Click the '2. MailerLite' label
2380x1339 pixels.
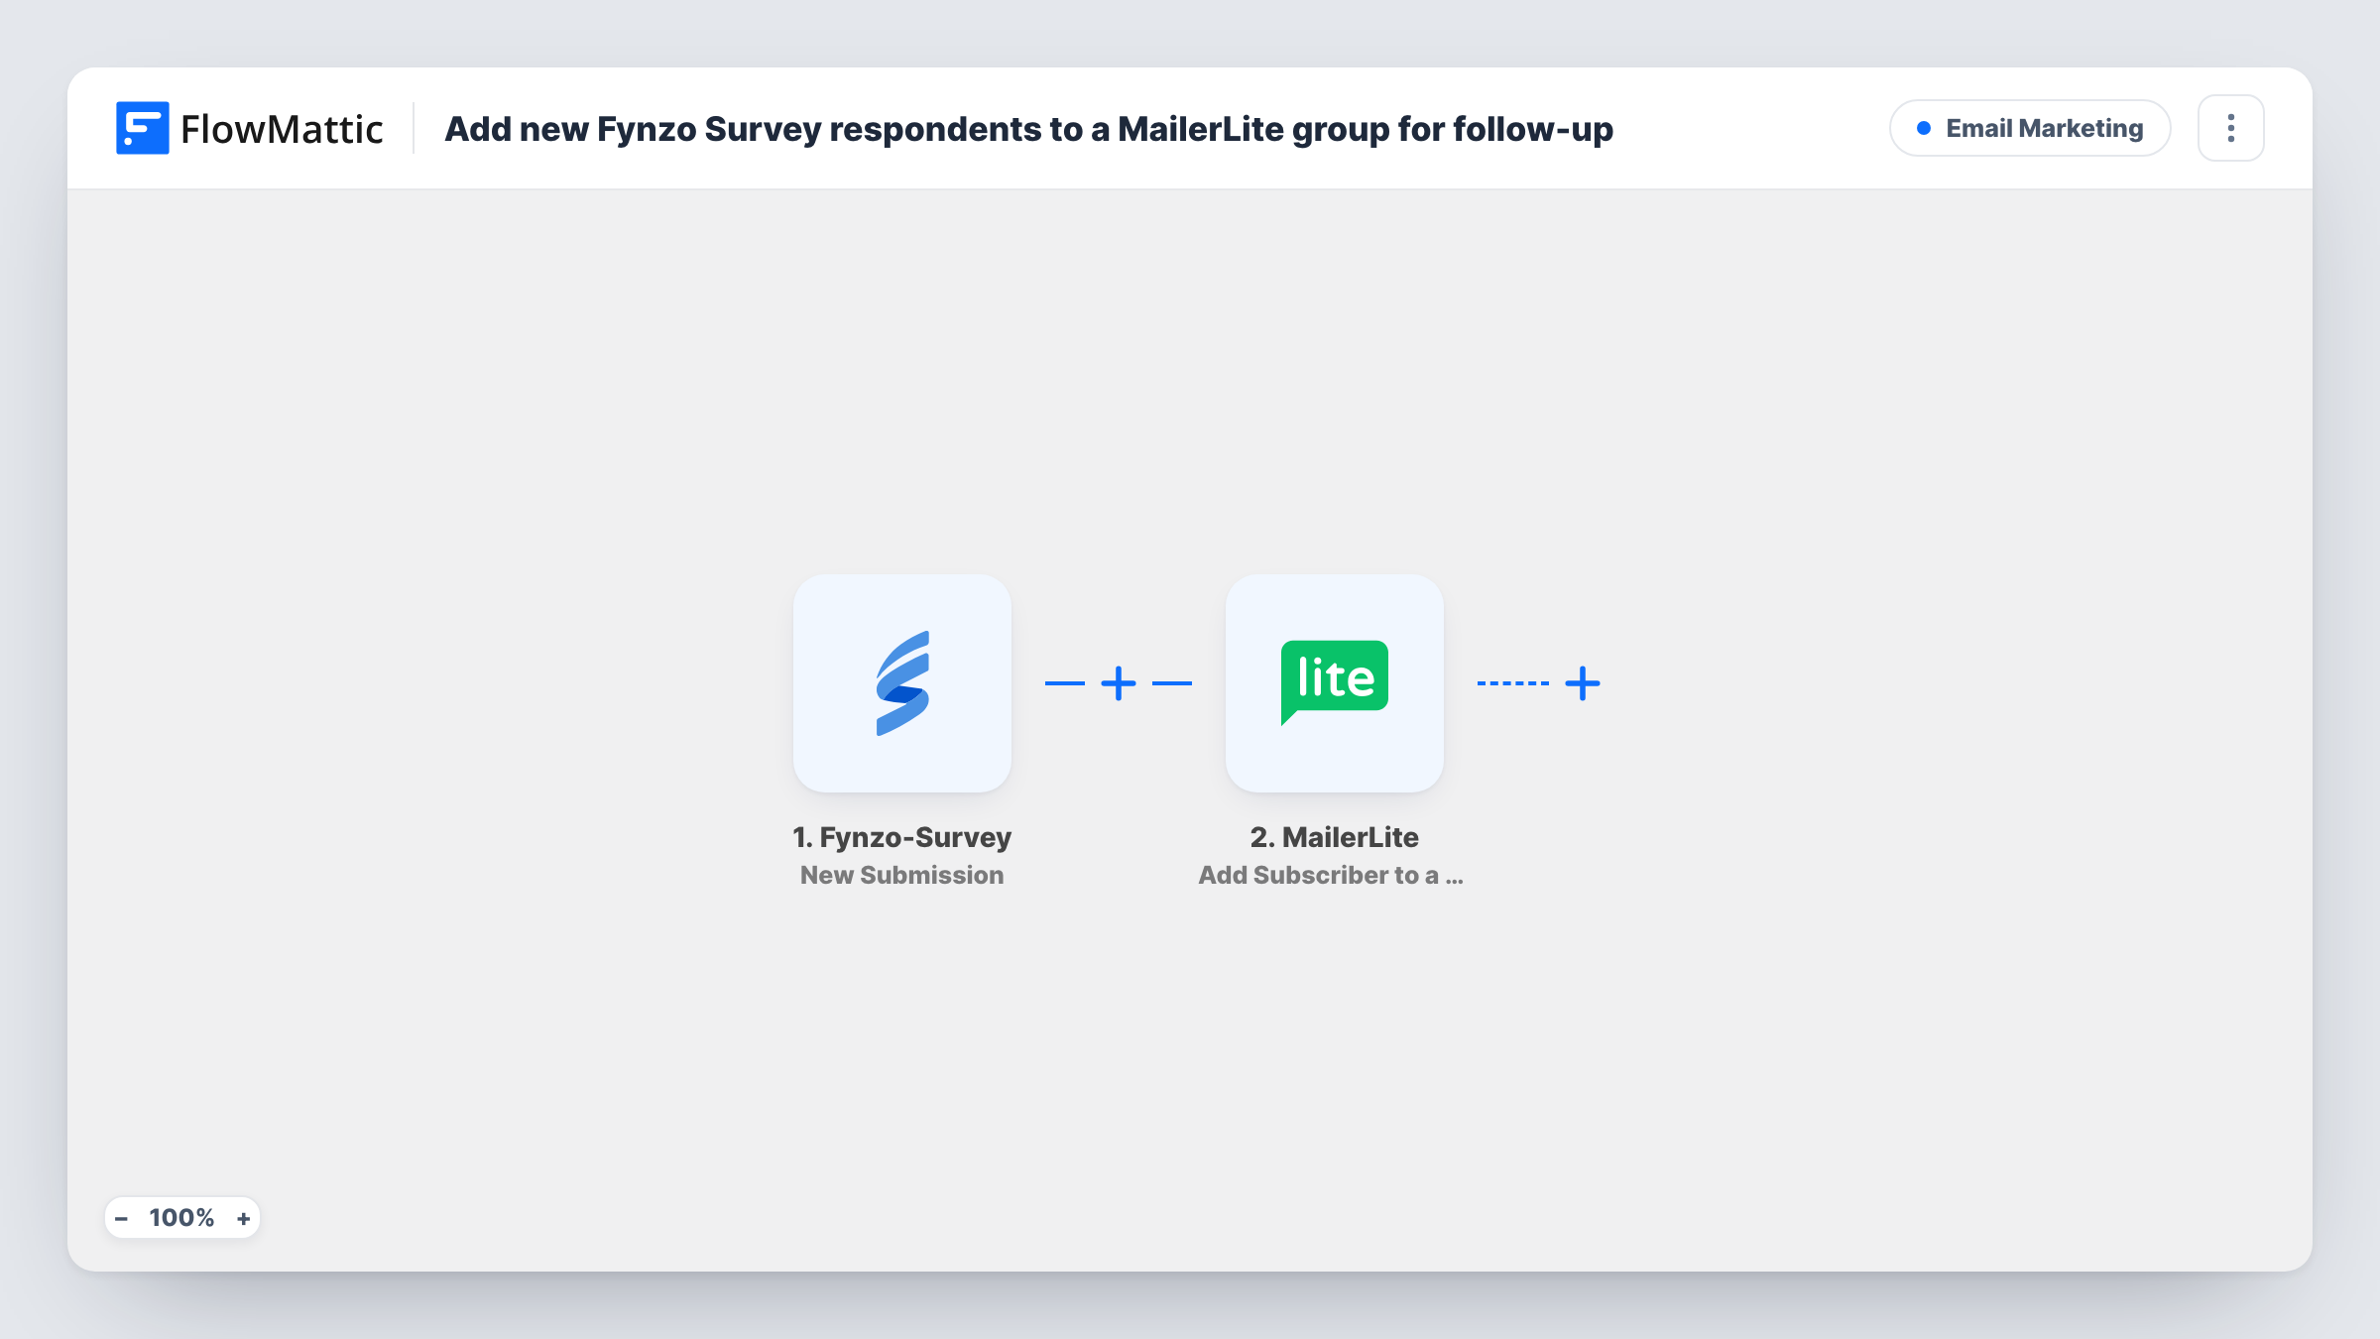[1334, 837]
